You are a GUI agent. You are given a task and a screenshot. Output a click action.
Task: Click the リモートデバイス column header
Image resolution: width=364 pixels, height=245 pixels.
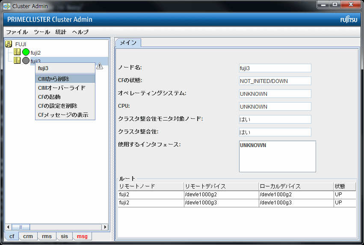[x=221, y=186]
